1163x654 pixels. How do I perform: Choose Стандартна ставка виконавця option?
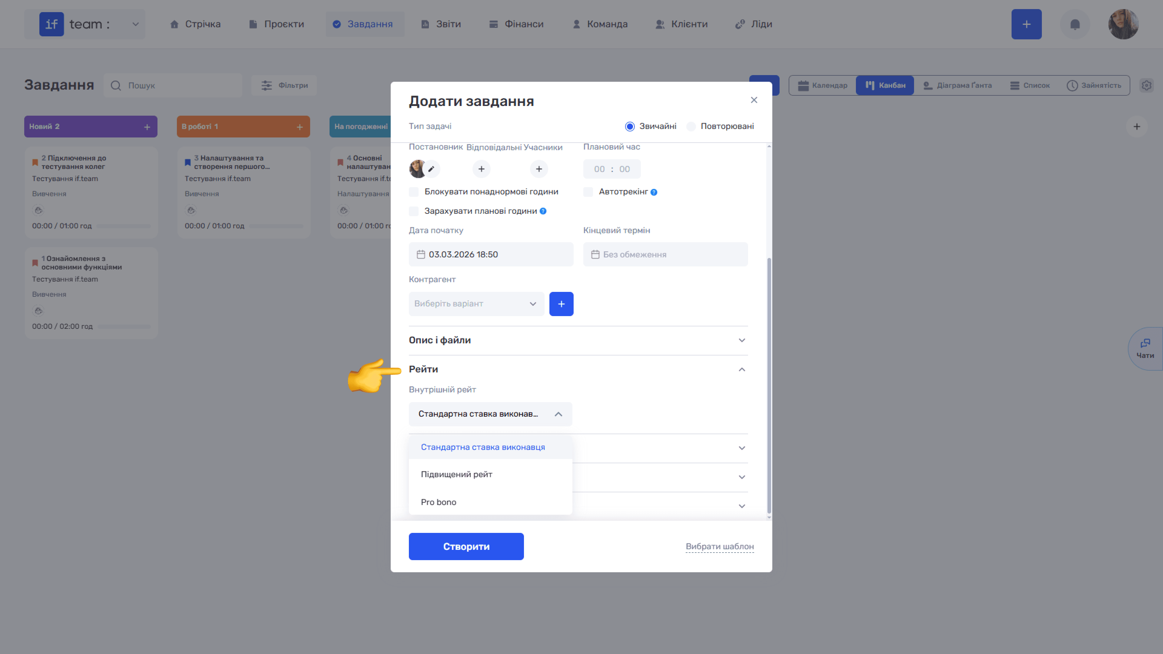(490, 447)
